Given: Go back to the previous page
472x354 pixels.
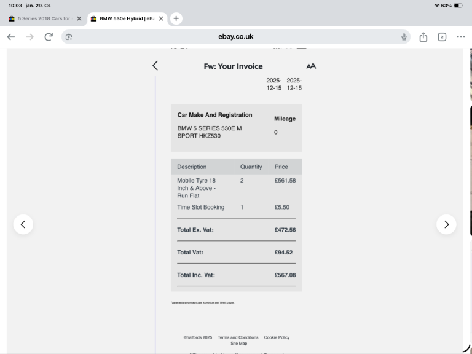Looking at the screenshot, I should click(x=10, y=37).
